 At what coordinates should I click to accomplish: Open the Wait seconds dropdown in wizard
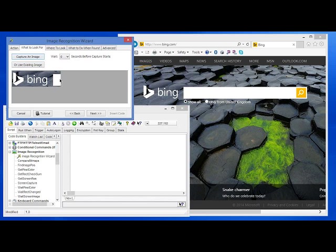[67, 57]
